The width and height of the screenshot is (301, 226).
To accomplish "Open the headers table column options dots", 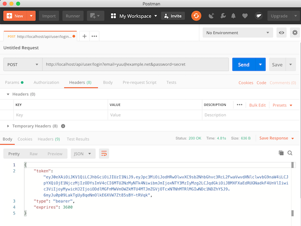I will click(x=239, y=105).
